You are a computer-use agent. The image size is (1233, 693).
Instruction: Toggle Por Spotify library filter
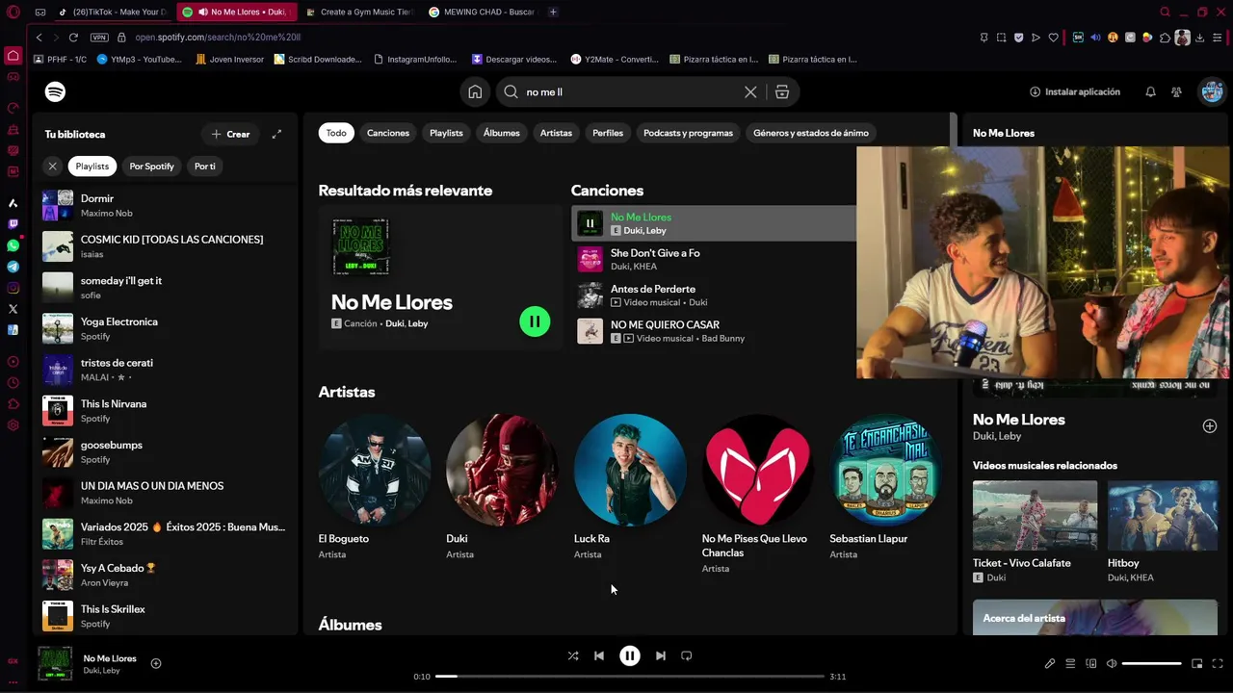[x=152, y=167]
